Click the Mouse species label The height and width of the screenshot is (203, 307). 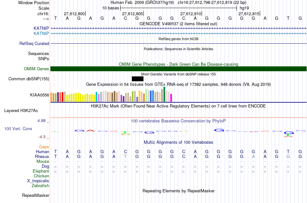click(43, 162)
